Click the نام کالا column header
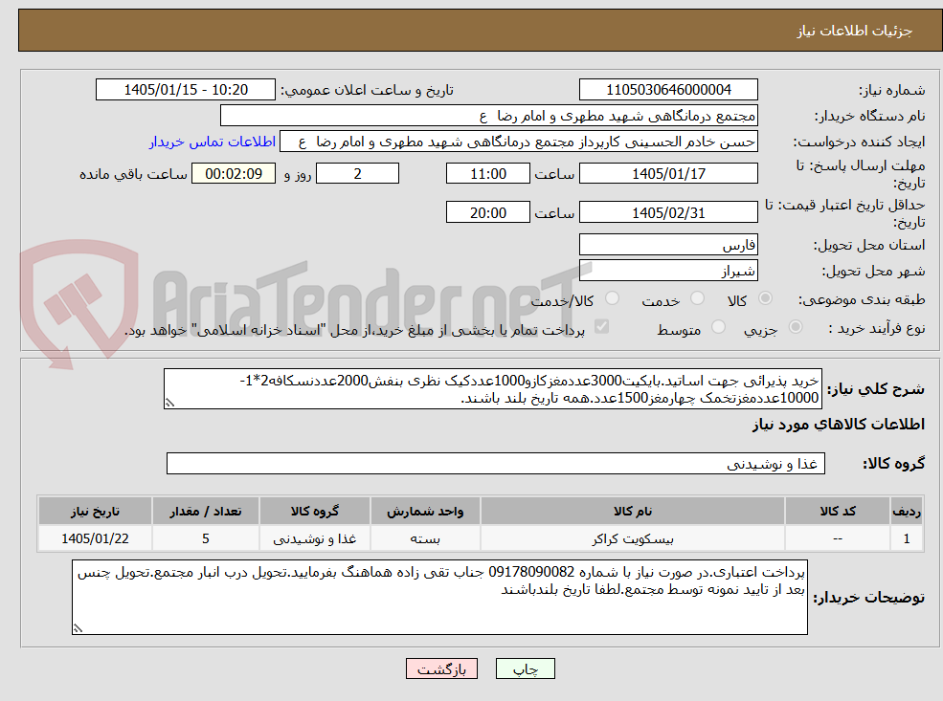 pyautogui.click(x=633, y=512)
